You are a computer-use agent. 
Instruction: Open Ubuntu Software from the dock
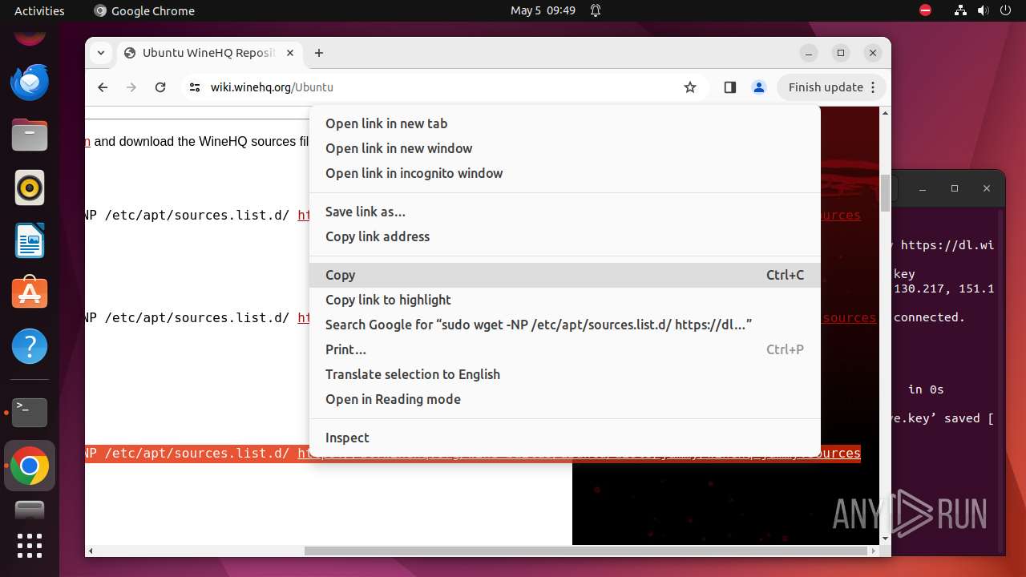(30, 293)
